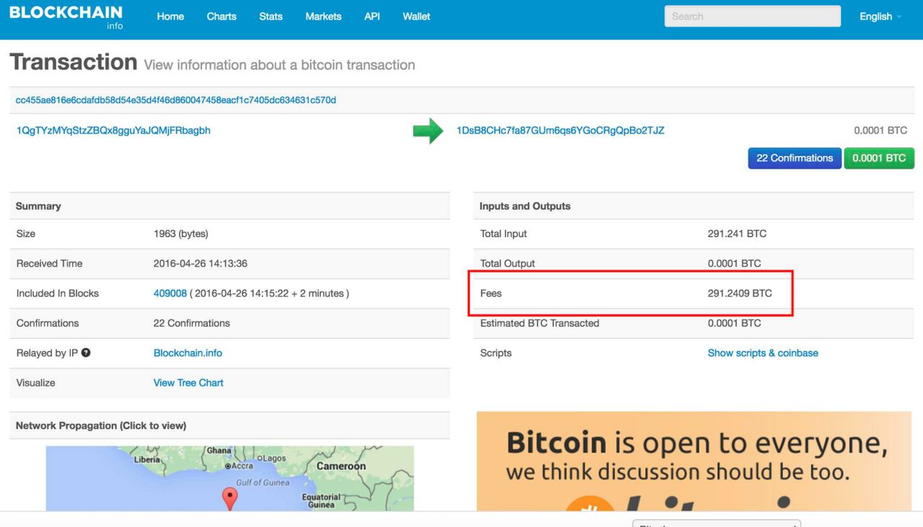Open sender address 1QgTYzMYqStzZBQx8gguYaJQMjFRbagbh

click(113, 130)
